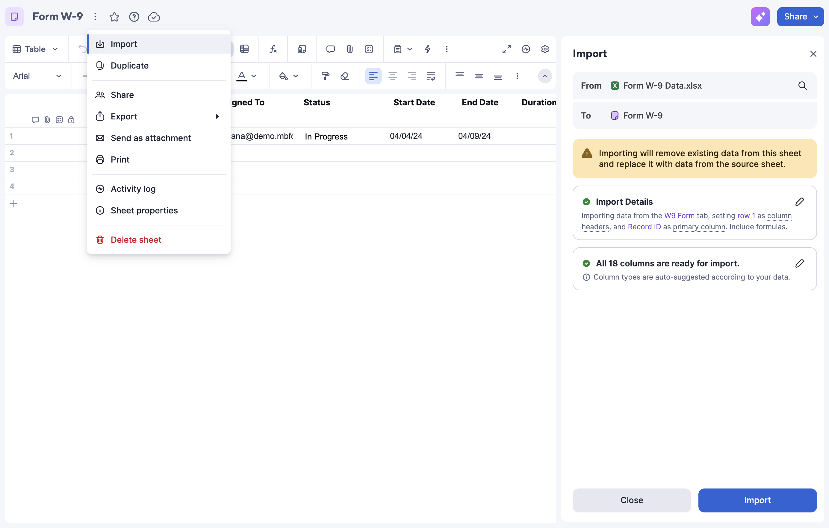
Task: Open Activity log from the menu
Action: [159, 189]
